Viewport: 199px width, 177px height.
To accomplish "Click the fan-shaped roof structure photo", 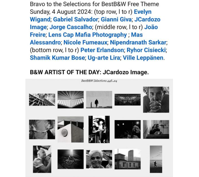I will [x=71, y=100].
